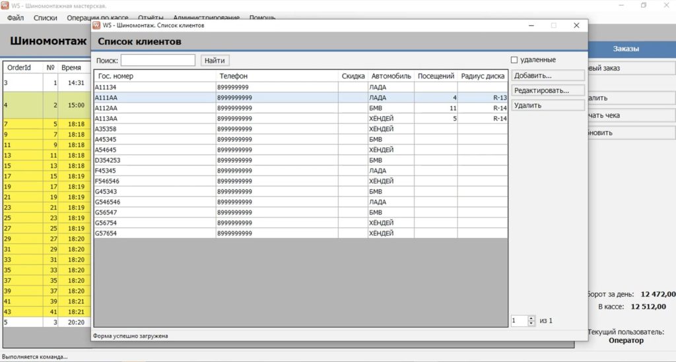This screenshot has height=362, width=676.
Task: Select client row A113AA
Action: click(301, 119)
